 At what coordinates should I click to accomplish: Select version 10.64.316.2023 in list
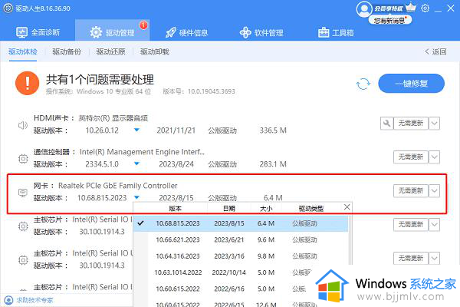click(241, 256)
